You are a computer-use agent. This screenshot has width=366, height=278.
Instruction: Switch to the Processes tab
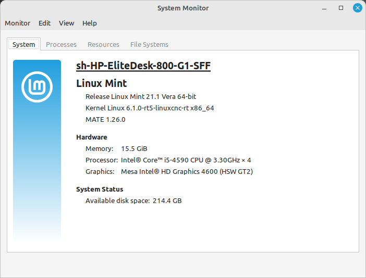click(x=61, y=44)
